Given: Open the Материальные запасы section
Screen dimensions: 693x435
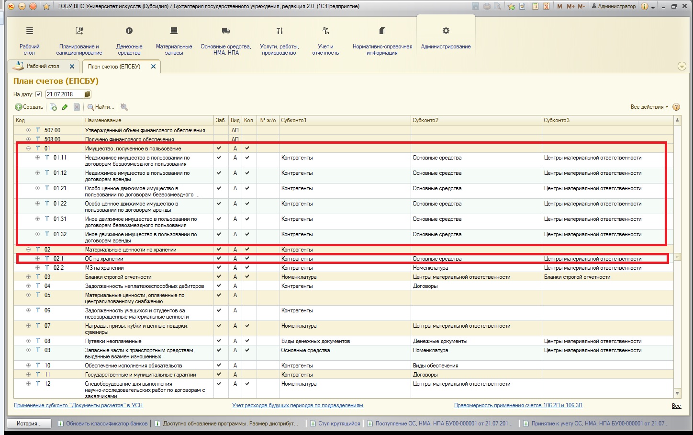Looking at the screenshot, I should coord(174,41).
